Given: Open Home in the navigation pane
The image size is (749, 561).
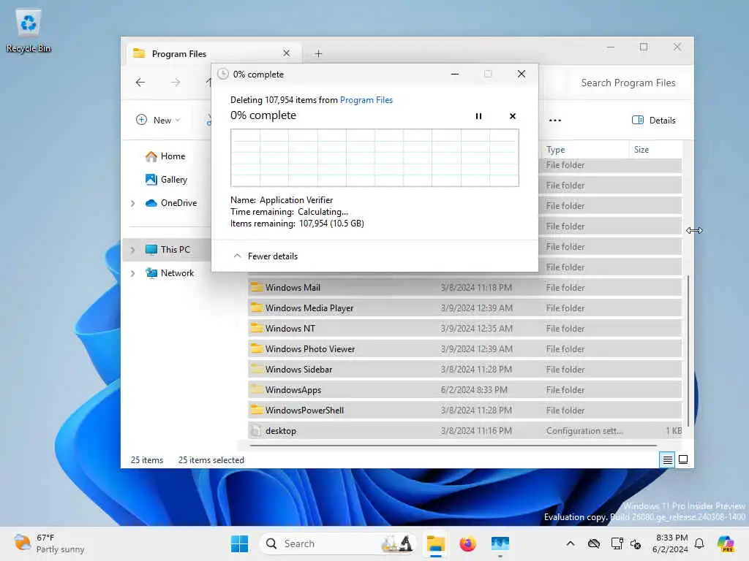Looking at the screenshot, I should [x=165, y=156].
